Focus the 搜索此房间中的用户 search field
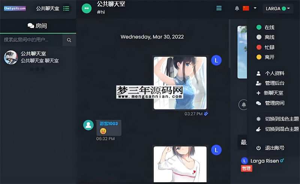The width and height of the screenshot is (300, 184). pos(31,40)
